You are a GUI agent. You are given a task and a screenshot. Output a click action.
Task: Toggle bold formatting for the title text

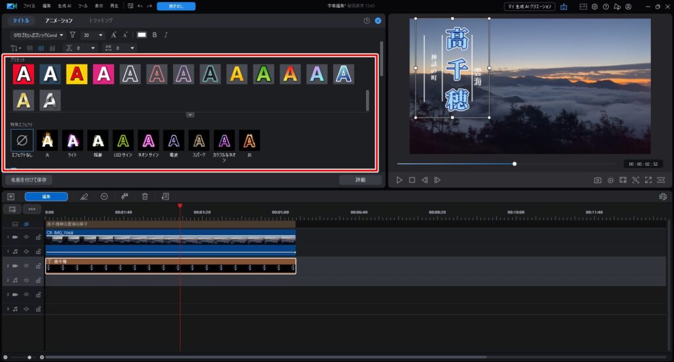(x=155, y=35)
